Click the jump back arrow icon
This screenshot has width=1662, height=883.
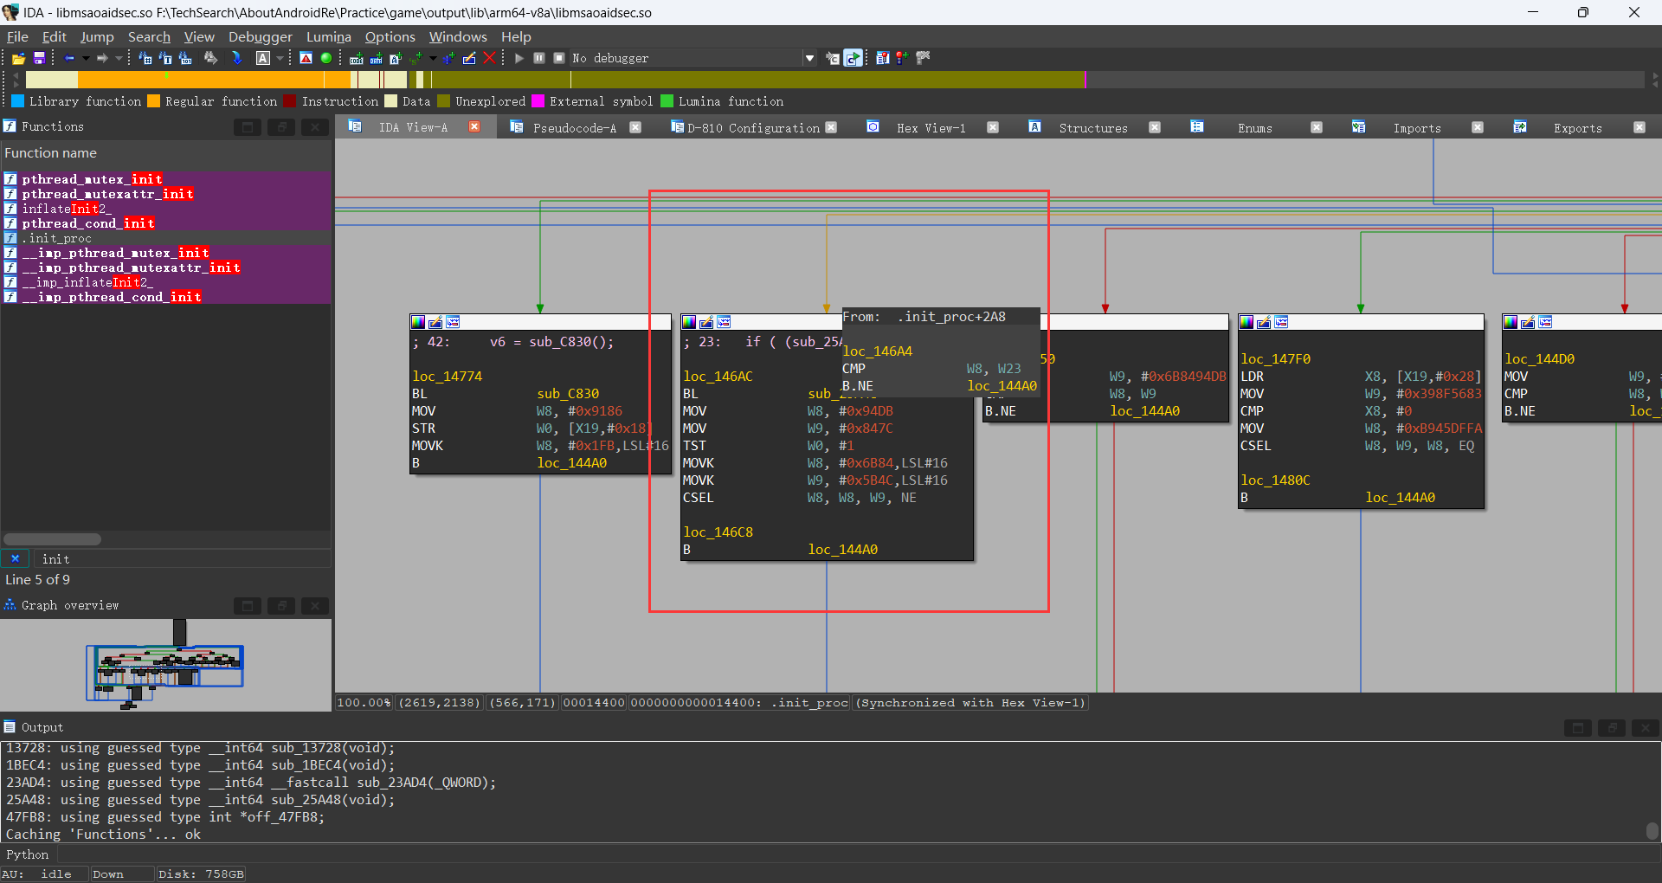[x=69, y=58]
